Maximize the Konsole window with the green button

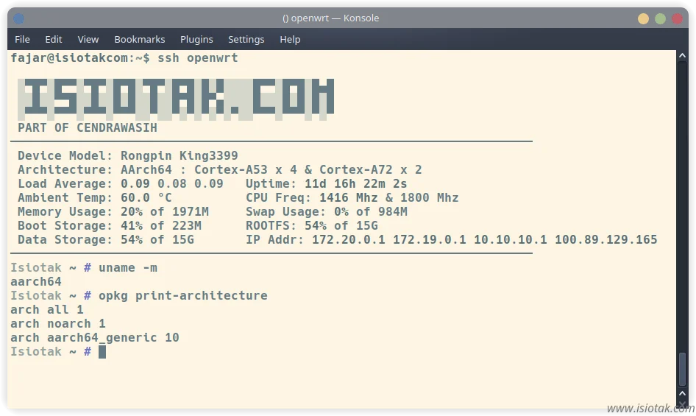(660, 18)
